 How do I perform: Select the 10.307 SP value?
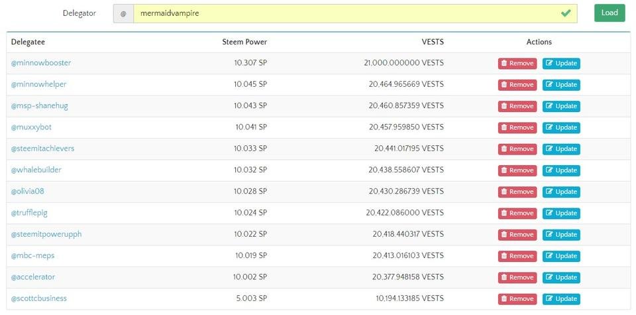pyautogui.click(x=250, y=63)
